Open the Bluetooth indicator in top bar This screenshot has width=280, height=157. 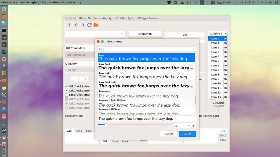pyautogui.click(x=207, y=3)
